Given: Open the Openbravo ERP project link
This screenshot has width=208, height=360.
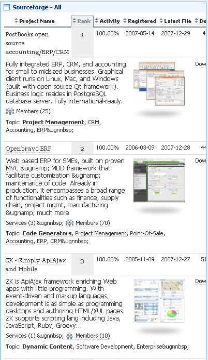Looking at the screenshot, I should (28, 149).
